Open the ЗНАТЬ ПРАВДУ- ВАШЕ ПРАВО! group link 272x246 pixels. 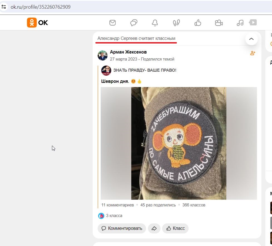click(x=145, y=70)
